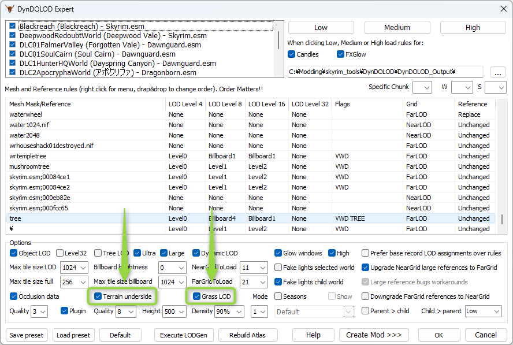Open NearGridToLoad dropdown
Viewport: 513px width, 345px height.
pos(254,268)
